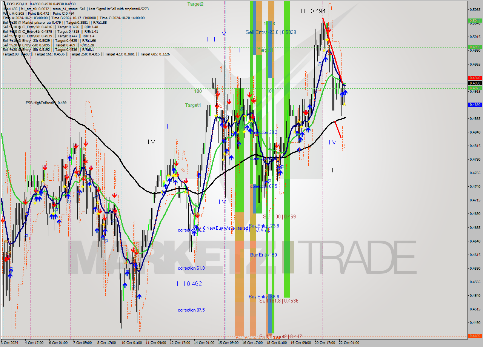Click the 'correction 38.2' label near 0.484

coord(264,132)
